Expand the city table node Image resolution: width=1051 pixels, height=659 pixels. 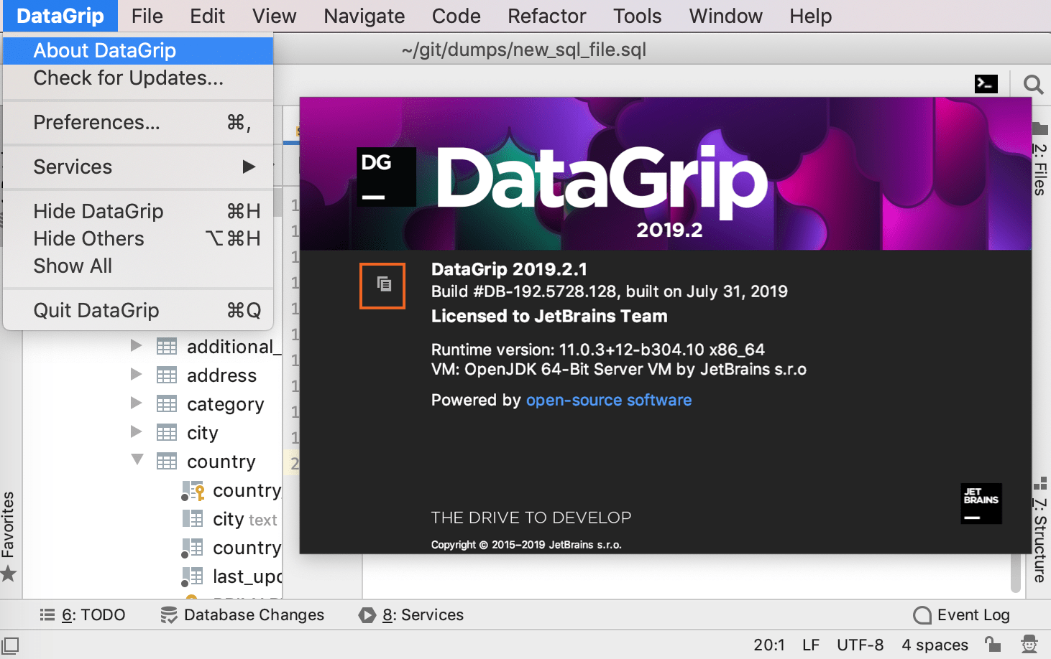(x=136, y=432)
